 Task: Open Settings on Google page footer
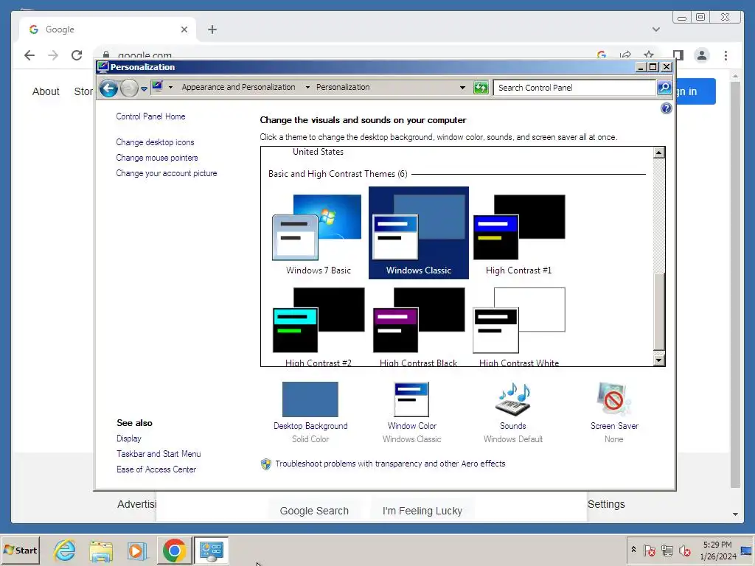tap(606, 504)
